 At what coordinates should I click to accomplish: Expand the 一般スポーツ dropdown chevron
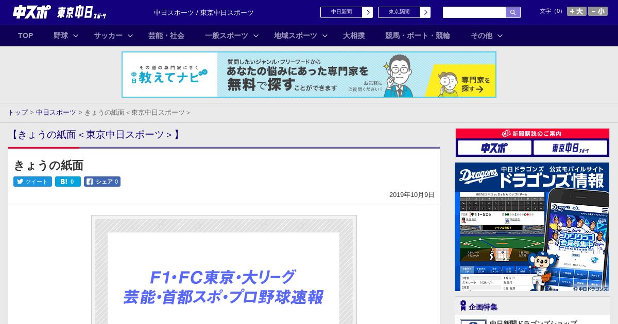[x=255, y=35]
